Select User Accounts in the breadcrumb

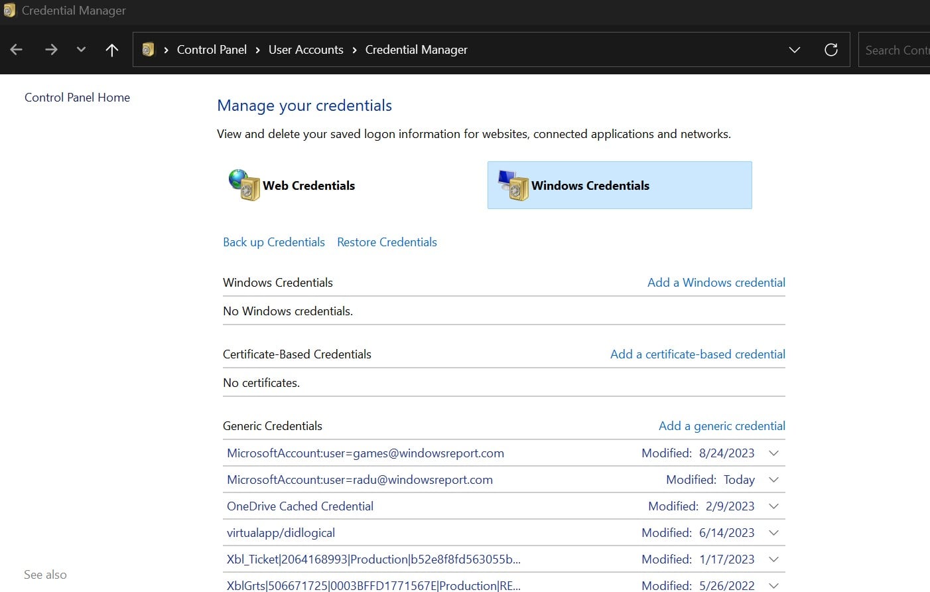[x=306, y=50]
